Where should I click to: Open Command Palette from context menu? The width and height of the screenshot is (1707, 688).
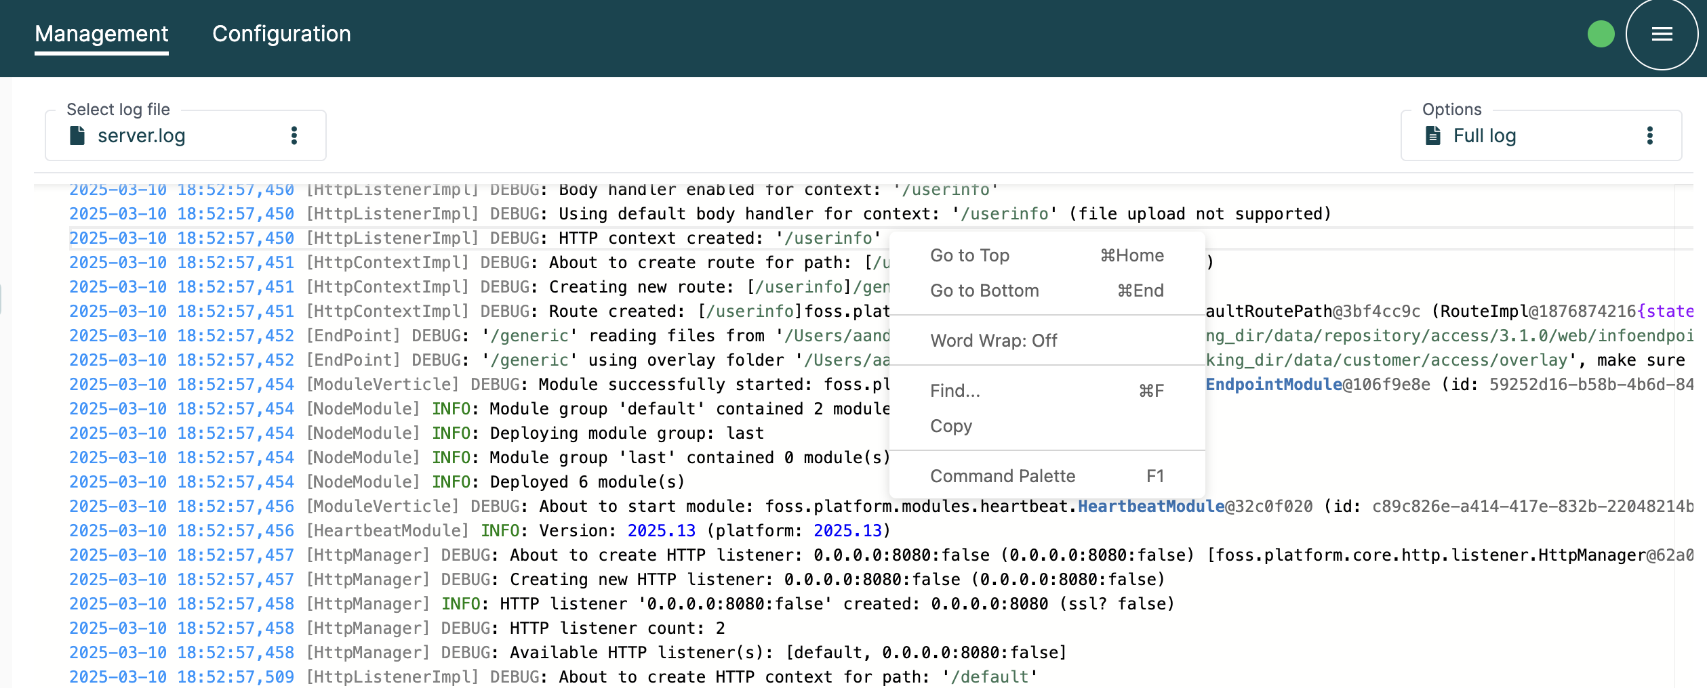tap(1002, 476)
